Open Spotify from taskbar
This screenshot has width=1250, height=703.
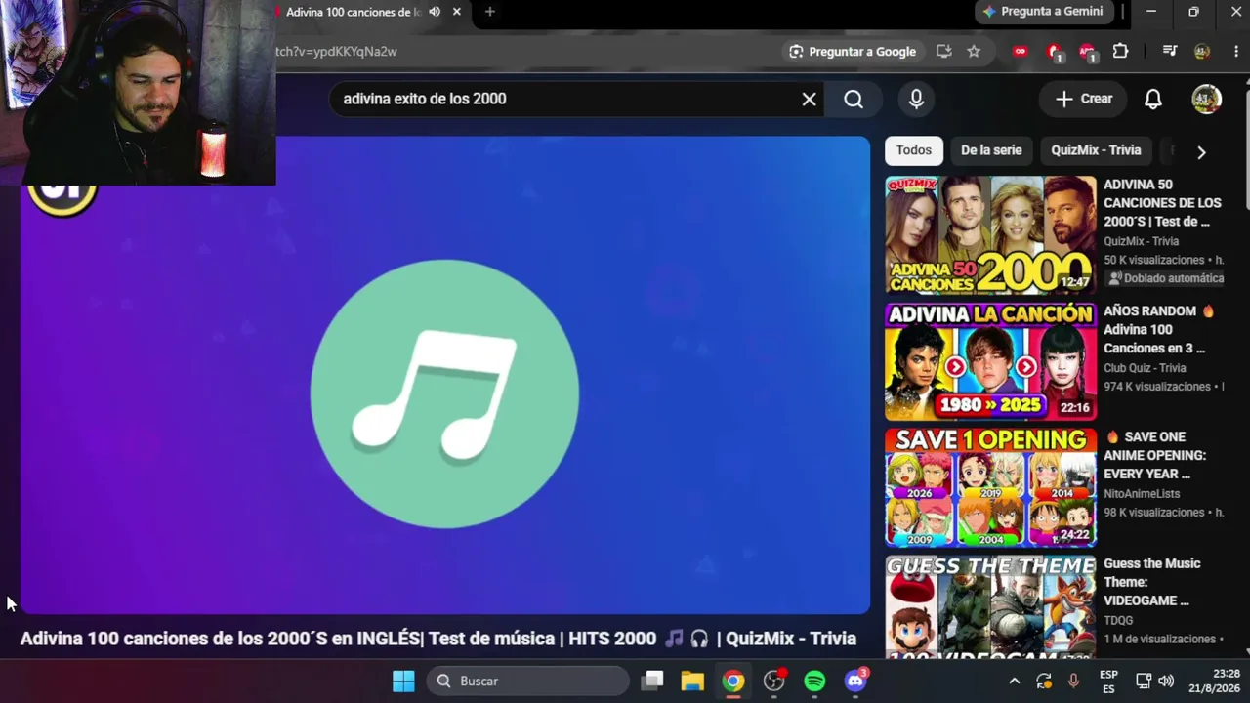click(x=814, y=681)
